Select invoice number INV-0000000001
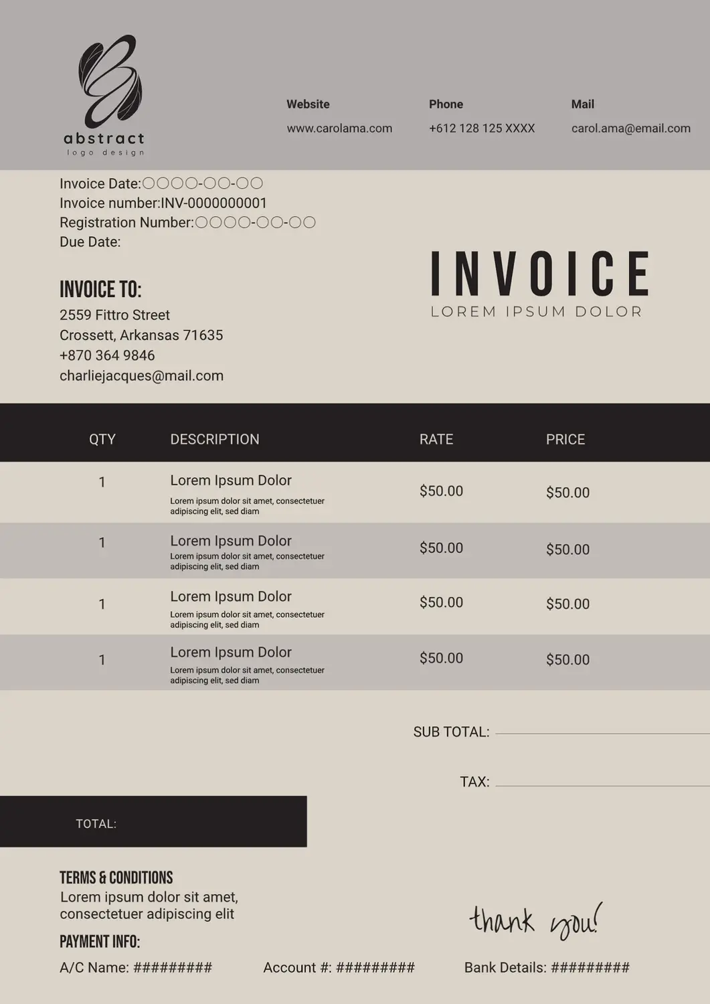This screenshot has height=1004, width=710. click(x=213, y=203)
